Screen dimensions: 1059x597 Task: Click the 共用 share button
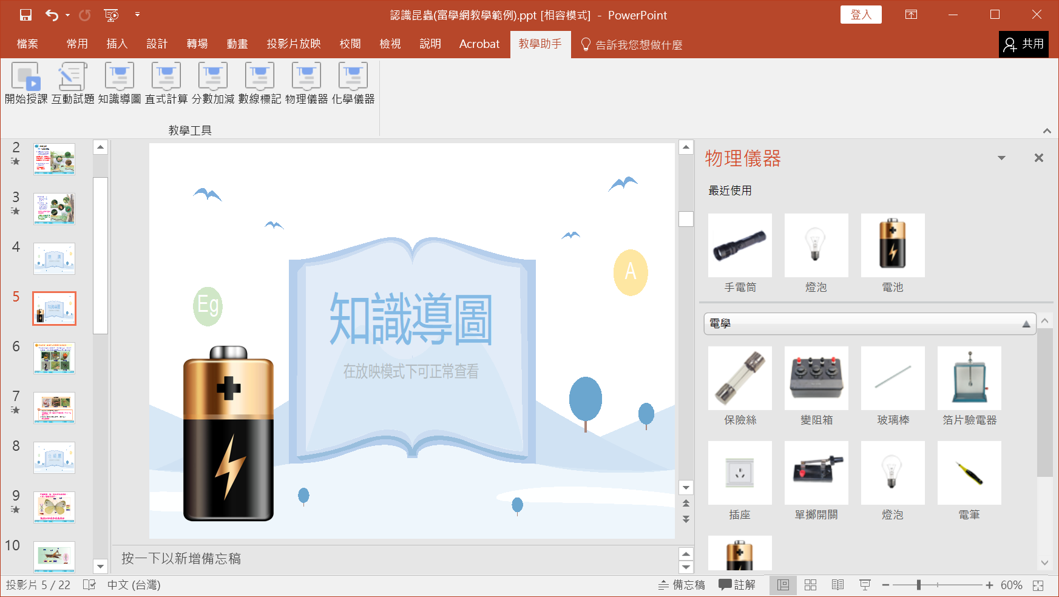[x=1024, y=44]
